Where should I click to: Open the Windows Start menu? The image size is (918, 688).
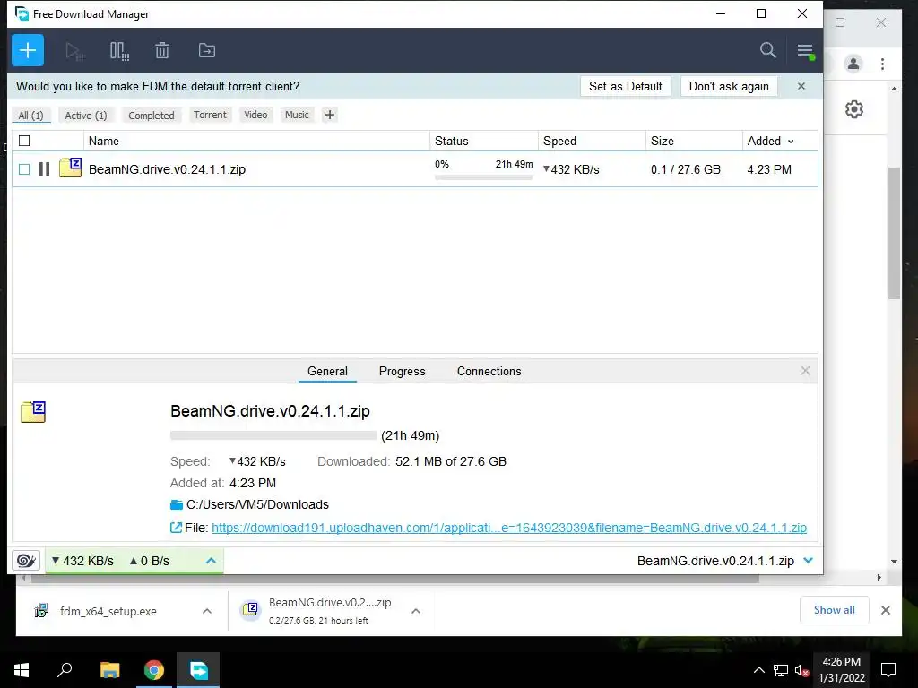click(x=22, y=670)
